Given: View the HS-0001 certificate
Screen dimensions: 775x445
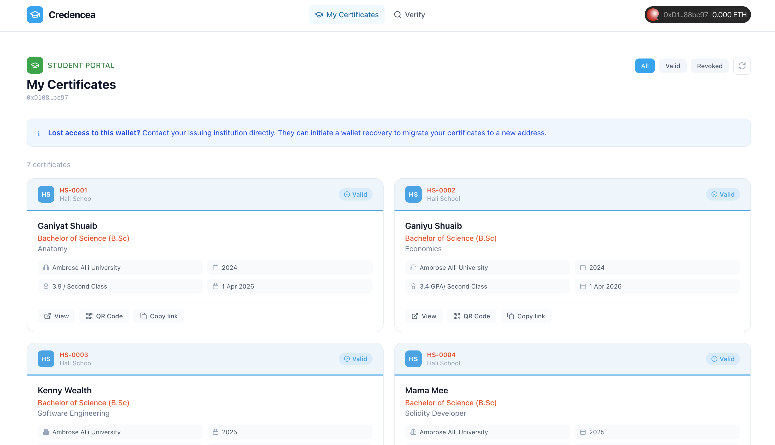Looking at the screenshot, I should click(x=56, y=316).
